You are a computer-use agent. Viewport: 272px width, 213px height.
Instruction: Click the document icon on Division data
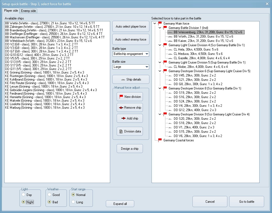point(121,132)
